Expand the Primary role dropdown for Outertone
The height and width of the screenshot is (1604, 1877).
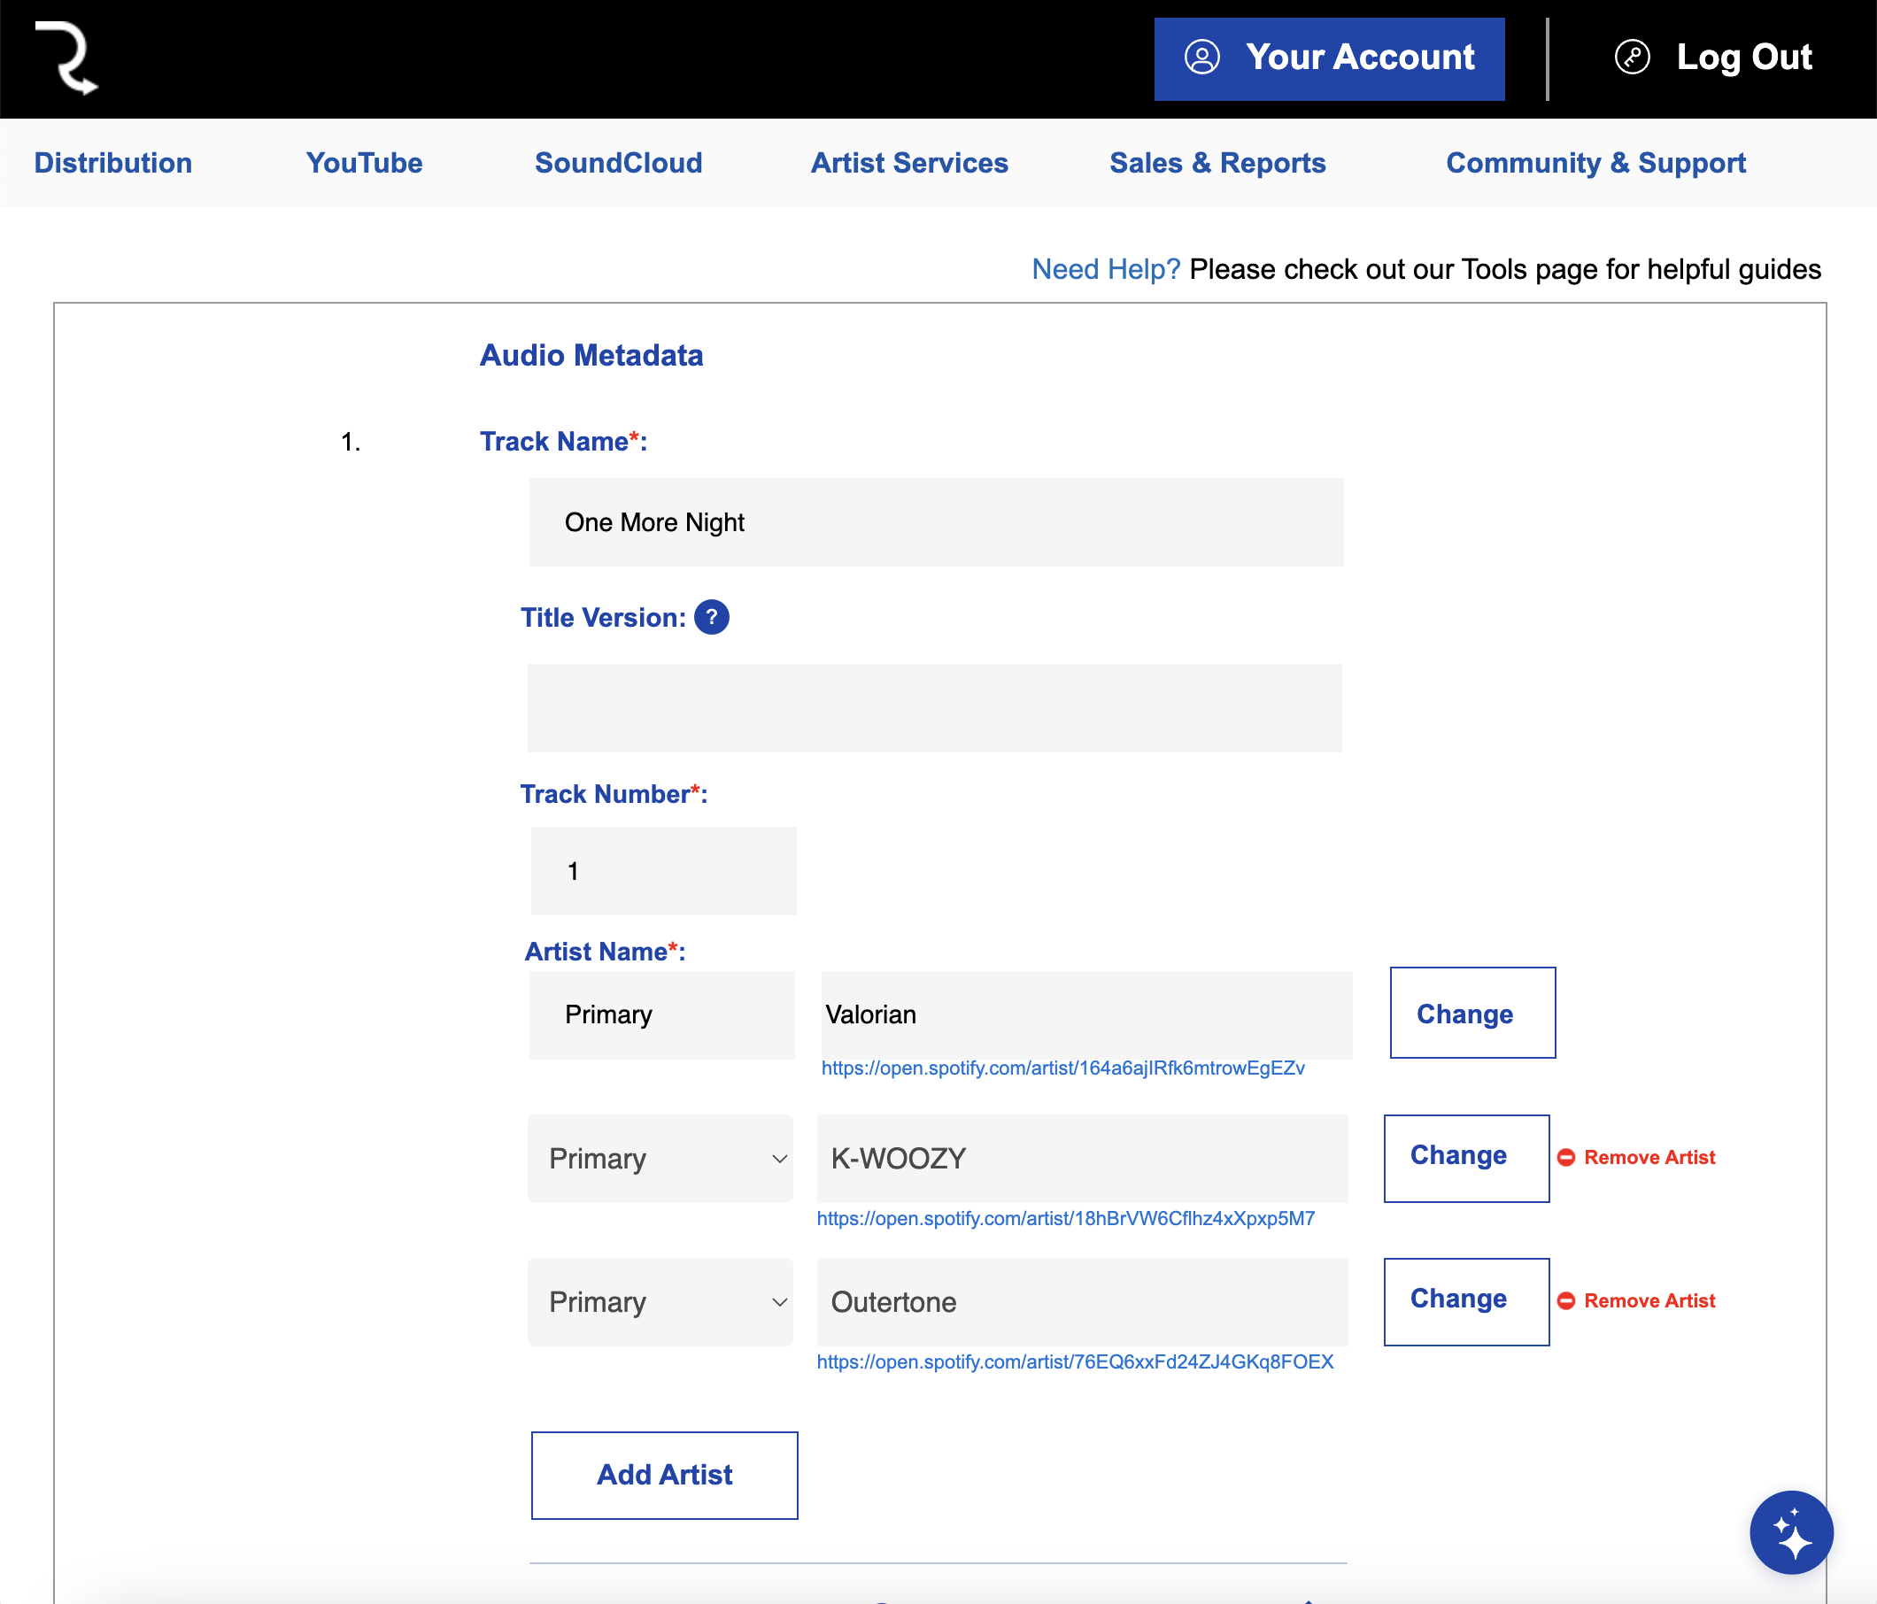[x=660, y=1301]
